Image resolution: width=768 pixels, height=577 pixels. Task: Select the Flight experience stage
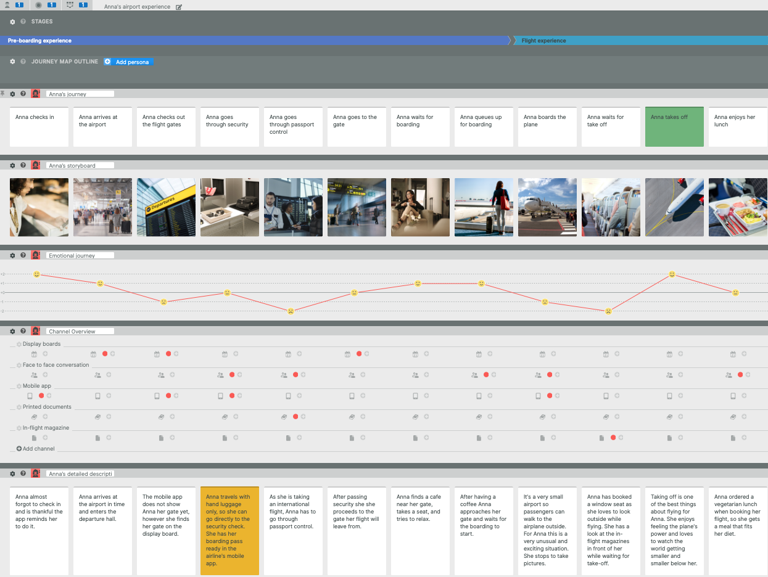[x=543, y=41]
